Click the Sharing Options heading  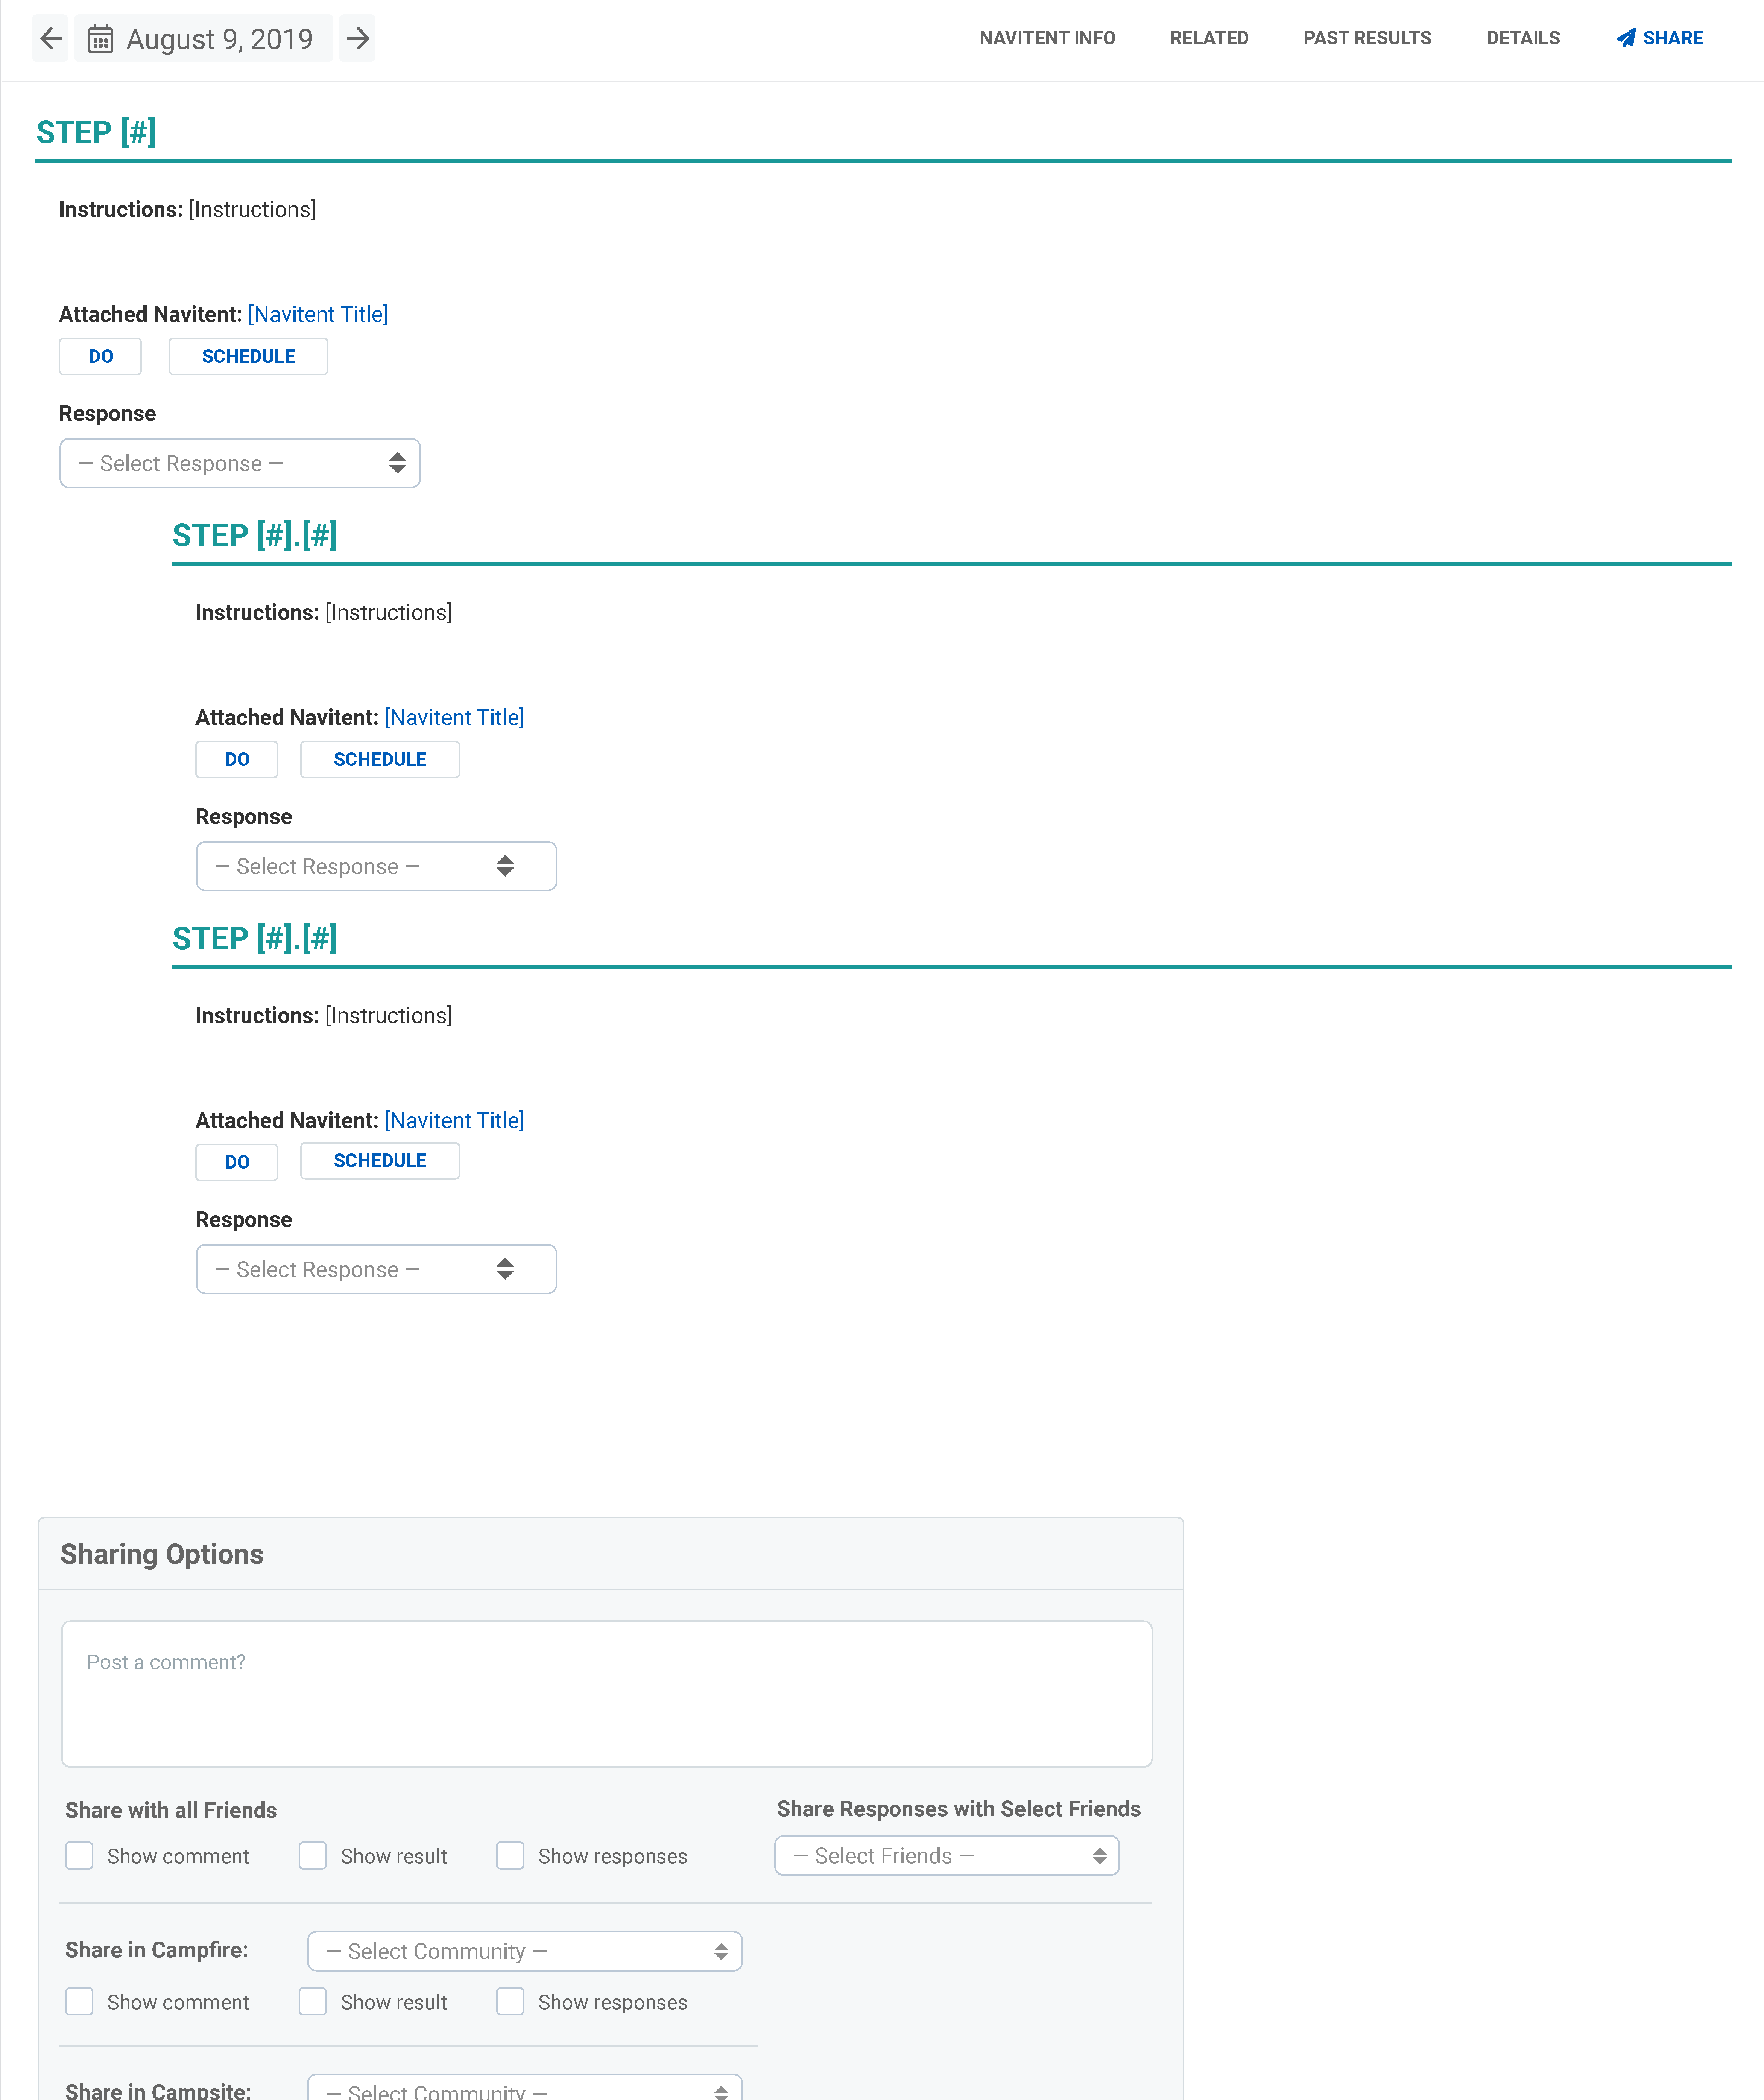point(162,1554)
